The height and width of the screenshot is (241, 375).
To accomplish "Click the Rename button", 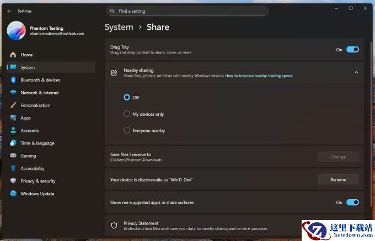I will pos(338,179).
